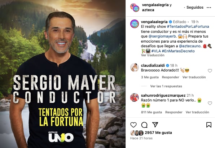Open claudializaldi's profile picture
Screen dimensions: 215x148
tap(134, 68)
